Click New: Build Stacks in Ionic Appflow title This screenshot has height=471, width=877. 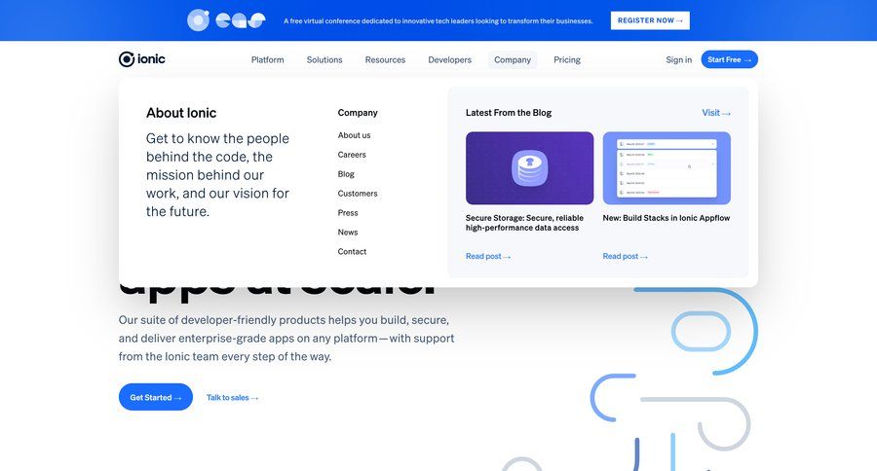pyautogui.click(x=667, y=218)
